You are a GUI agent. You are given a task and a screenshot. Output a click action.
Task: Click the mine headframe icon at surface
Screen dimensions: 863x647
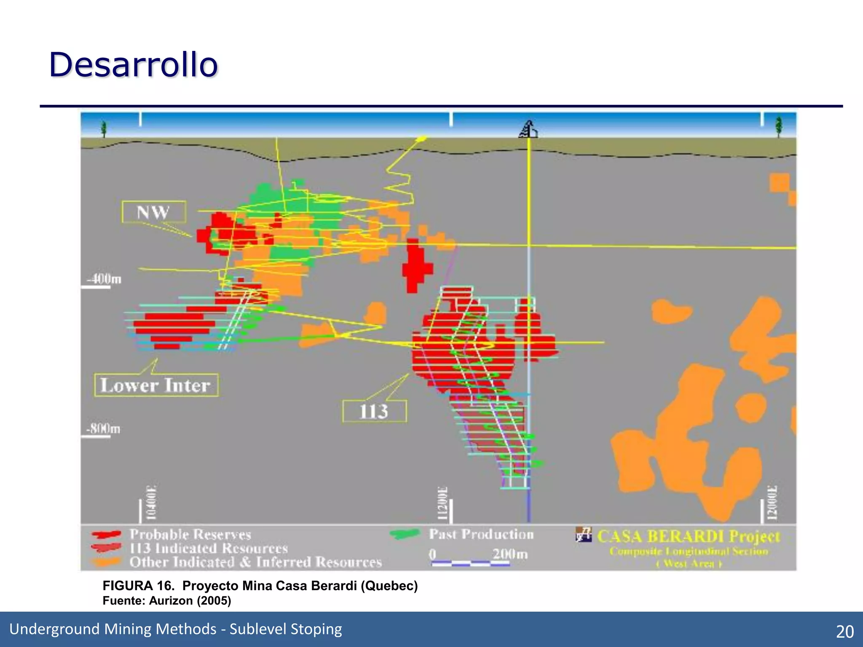[x=528, y=129]
